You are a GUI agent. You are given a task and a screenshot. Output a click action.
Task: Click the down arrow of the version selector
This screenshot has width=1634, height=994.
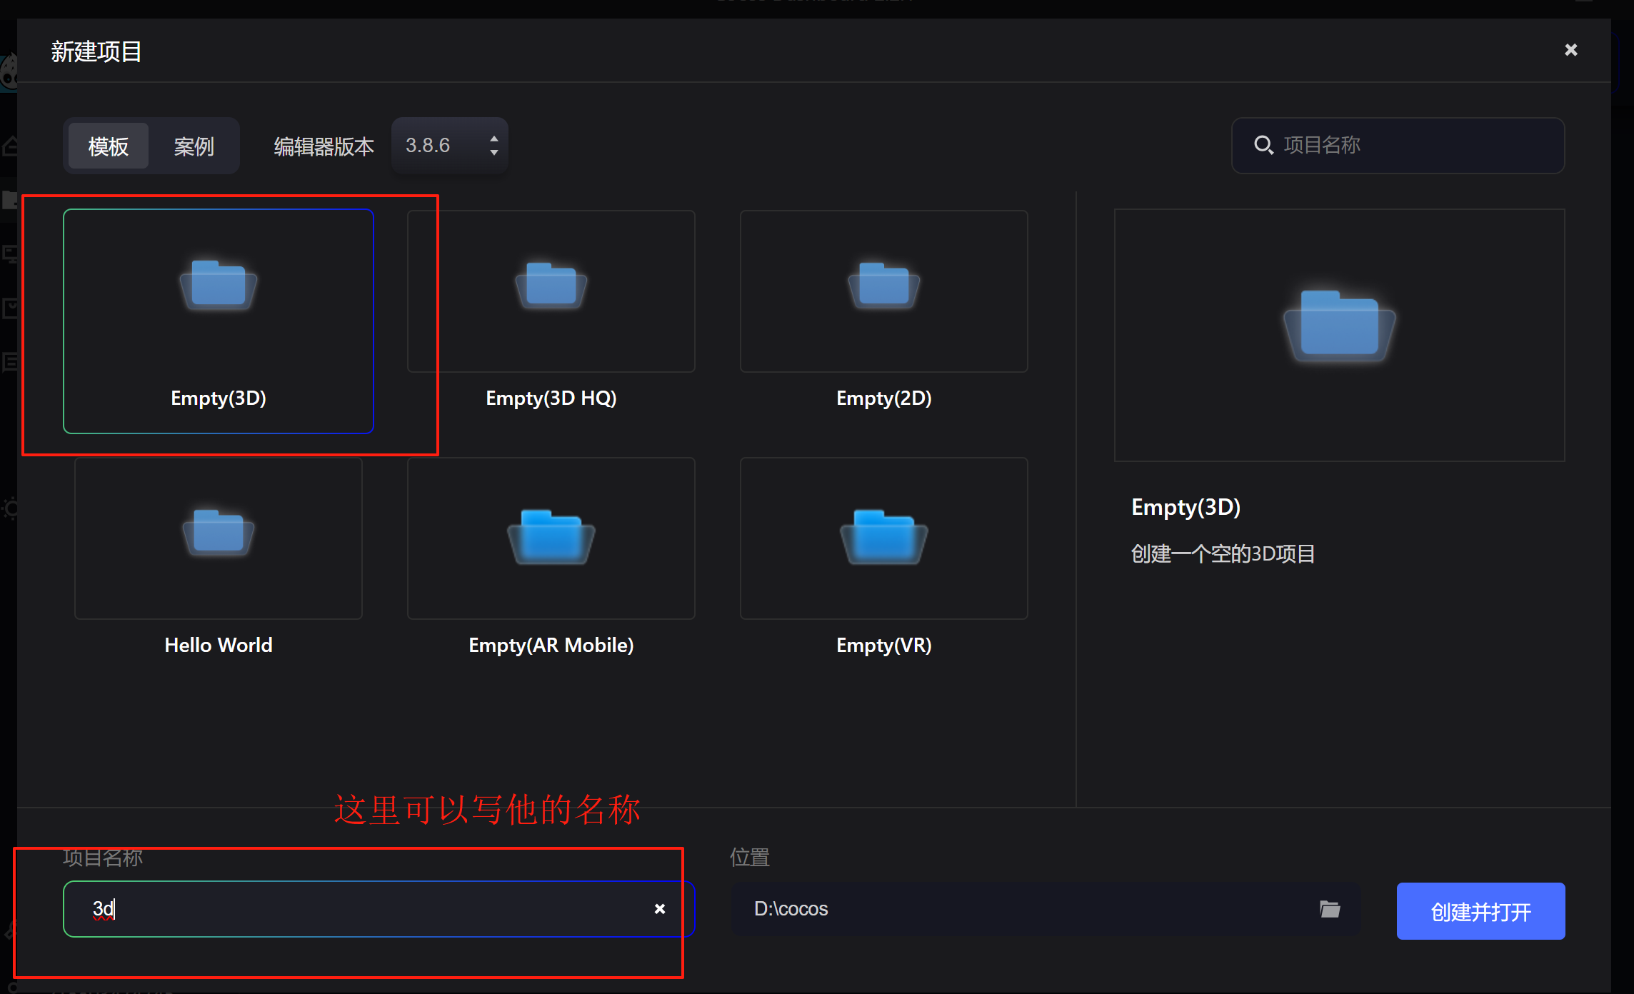[493, 153]
